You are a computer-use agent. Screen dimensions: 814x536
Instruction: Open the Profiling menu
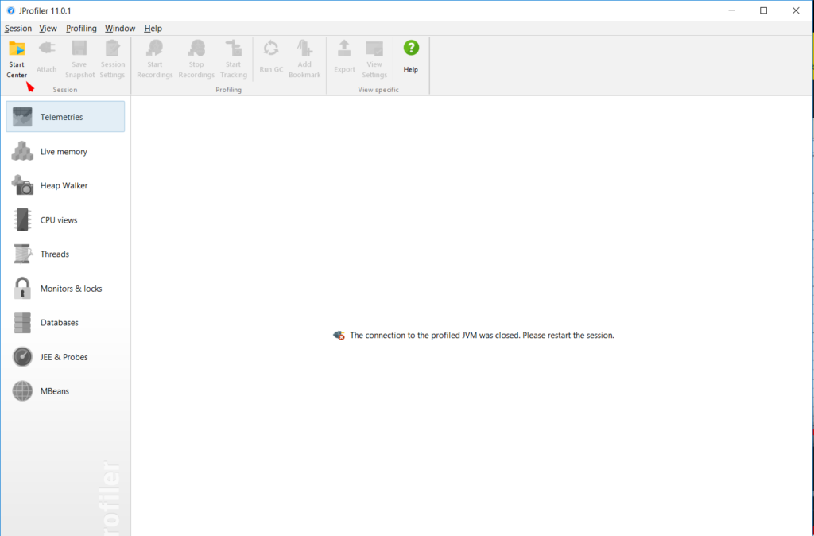(x=81, y=29)
